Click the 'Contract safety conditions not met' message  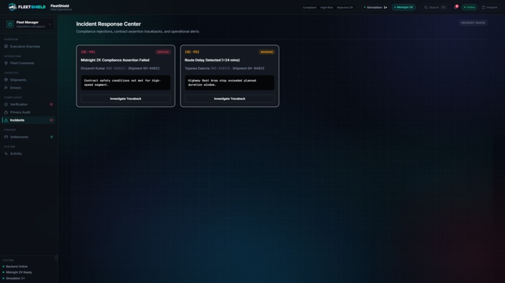click(x=125, y=83)
